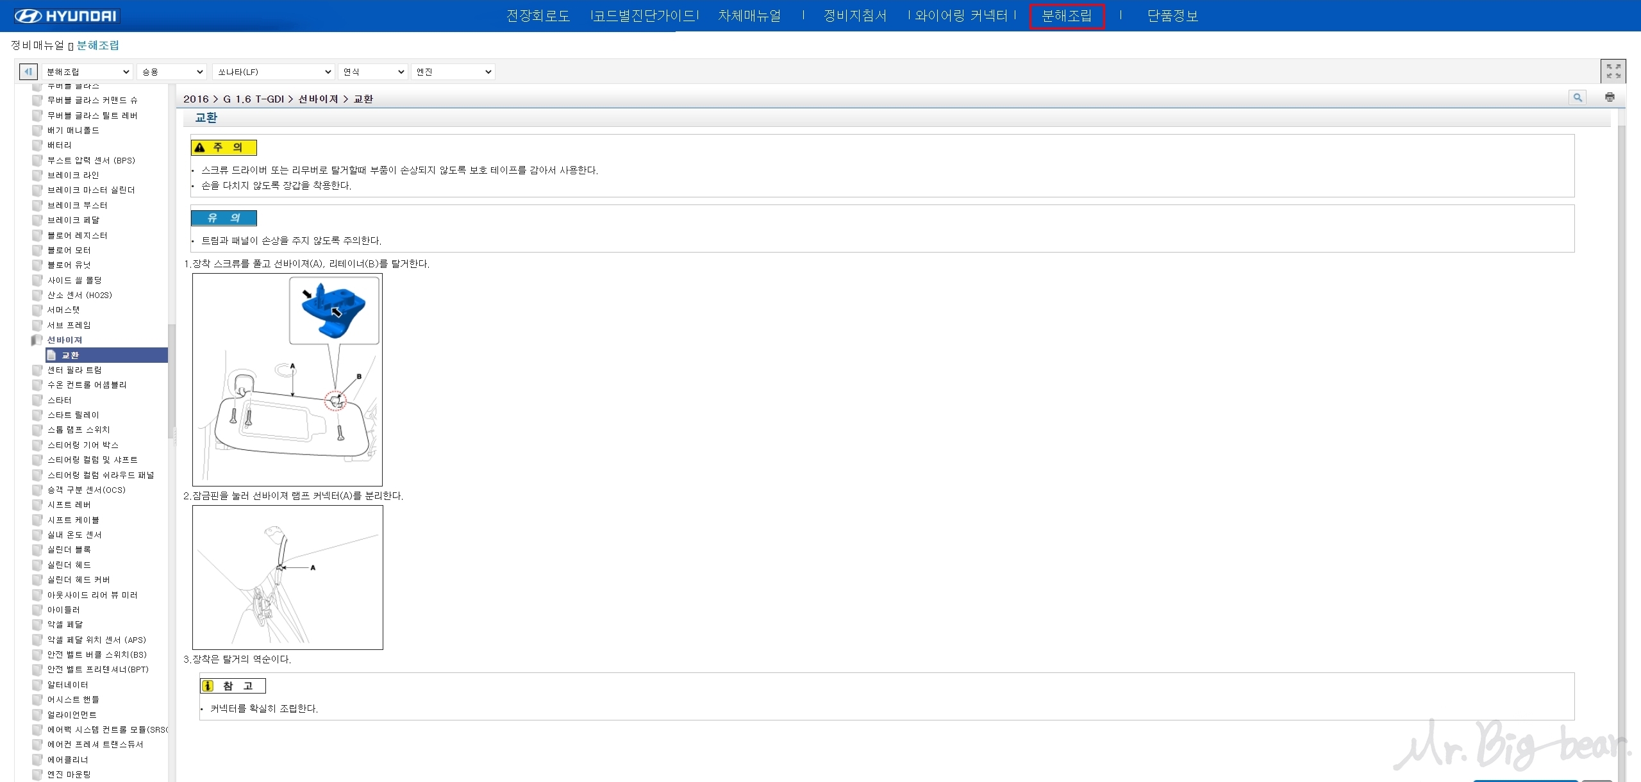The height and width of the screenshot is (782, 1641).
Task: Open the 와이어링 커넥터 tab
Action: (962, 16)
